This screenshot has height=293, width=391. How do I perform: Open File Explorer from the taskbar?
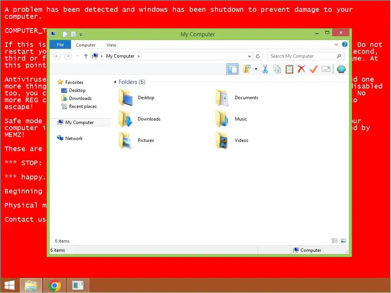(x=31, y=285)
